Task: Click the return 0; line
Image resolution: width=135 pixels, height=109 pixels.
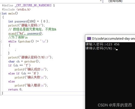Action: (15, 90)
